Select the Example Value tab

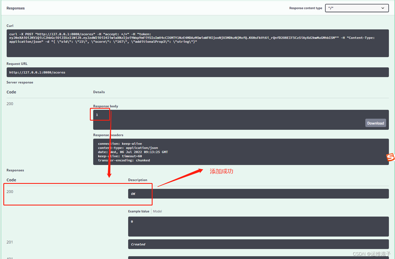pyautogui.click(x=139, y=211)
